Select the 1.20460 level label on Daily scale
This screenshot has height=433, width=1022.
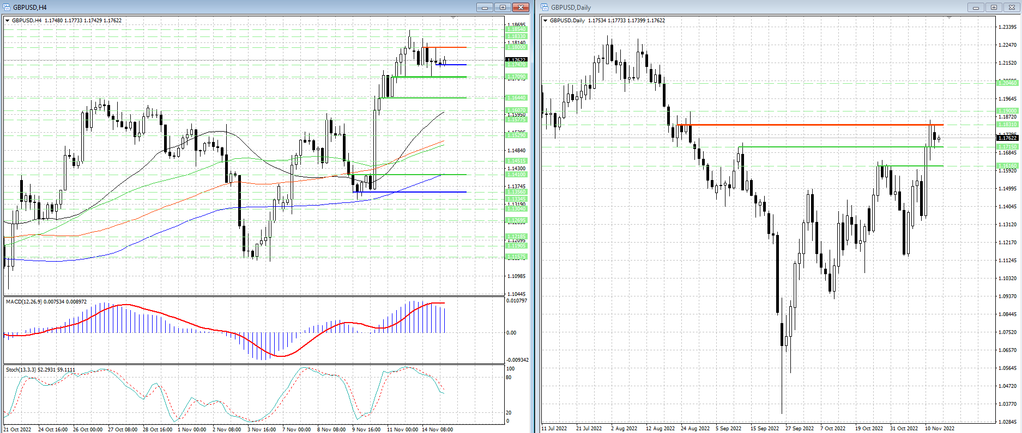1007,83
